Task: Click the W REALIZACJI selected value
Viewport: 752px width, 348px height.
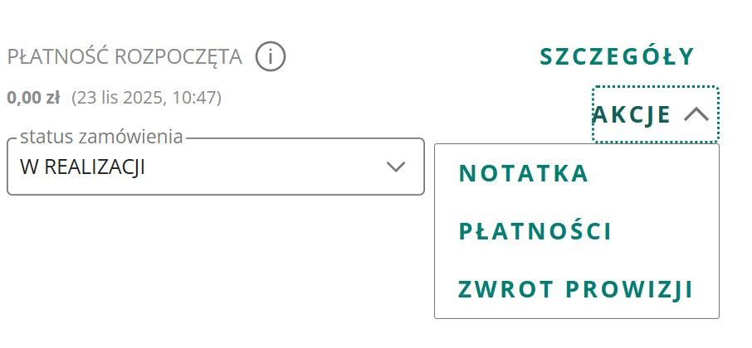Action: coord(83,167)
